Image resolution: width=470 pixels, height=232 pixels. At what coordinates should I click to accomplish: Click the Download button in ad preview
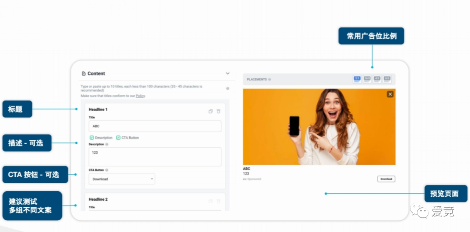point(386,179)
